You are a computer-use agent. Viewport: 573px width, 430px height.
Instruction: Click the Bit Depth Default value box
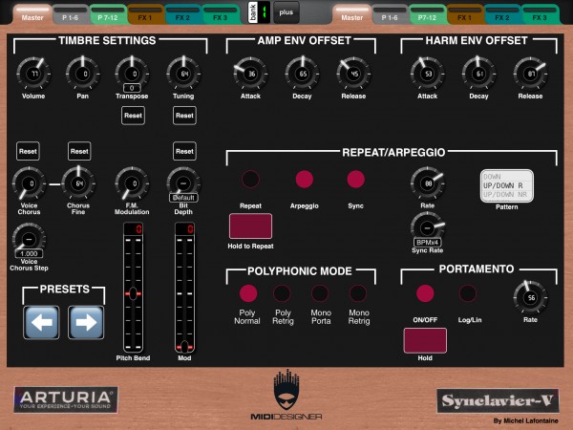tap(183, 198)
